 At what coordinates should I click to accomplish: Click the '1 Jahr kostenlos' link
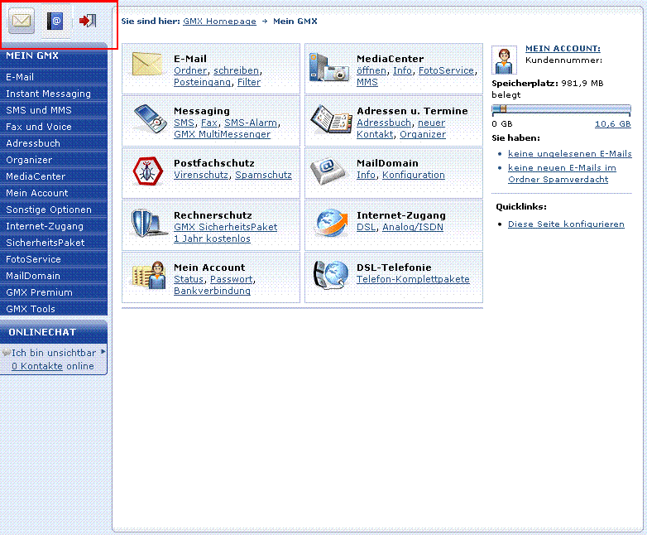click(212, 239)
